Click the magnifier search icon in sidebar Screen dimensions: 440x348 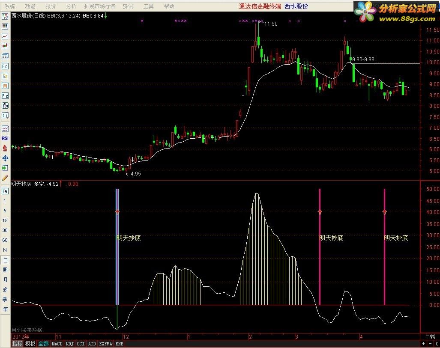(x=5, y=116)
